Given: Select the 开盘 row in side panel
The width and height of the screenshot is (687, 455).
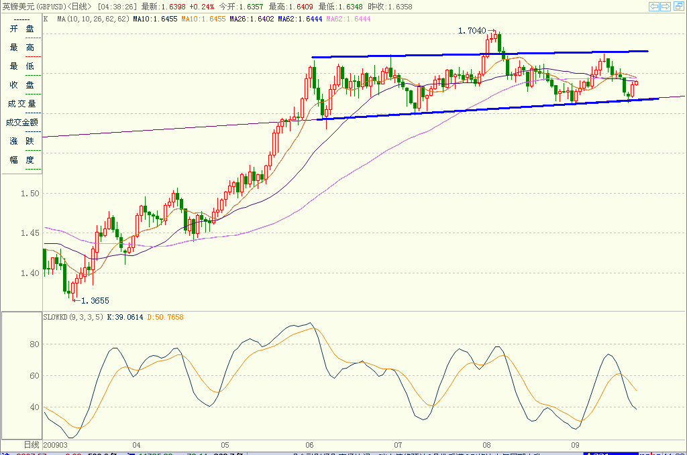Looking at the screenshot, I should [x=22, y=29].
